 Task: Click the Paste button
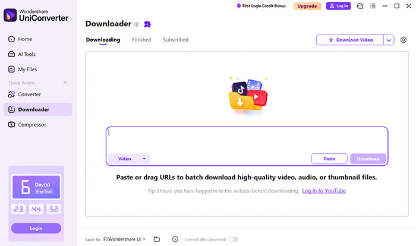pyautogui.click(x=329, y=159)
